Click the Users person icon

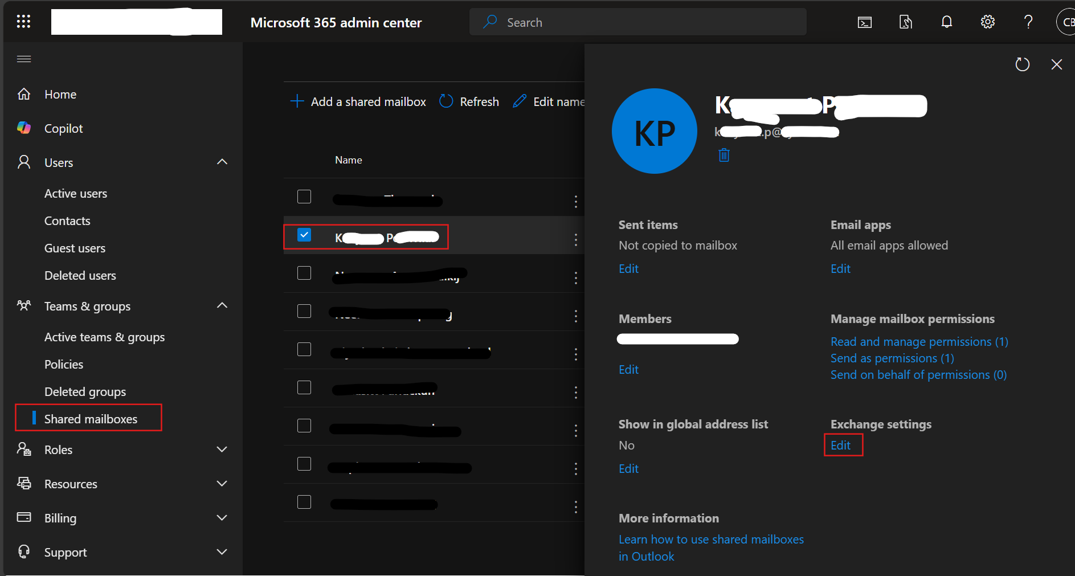coord(24,162)
